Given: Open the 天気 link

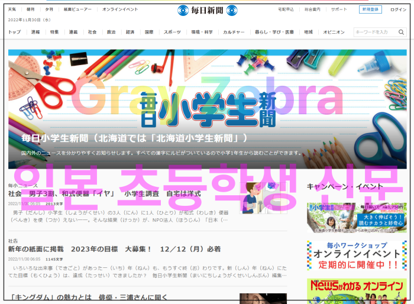Looking at the screenshot, I should click(x=12, y=9).
